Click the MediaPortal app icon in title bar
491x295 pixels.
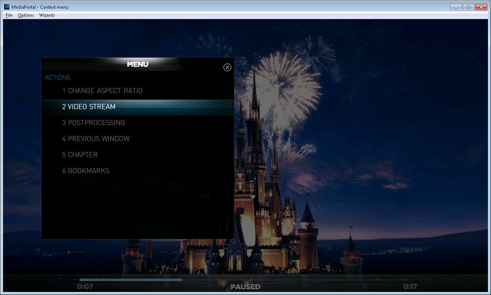[6, 7]
